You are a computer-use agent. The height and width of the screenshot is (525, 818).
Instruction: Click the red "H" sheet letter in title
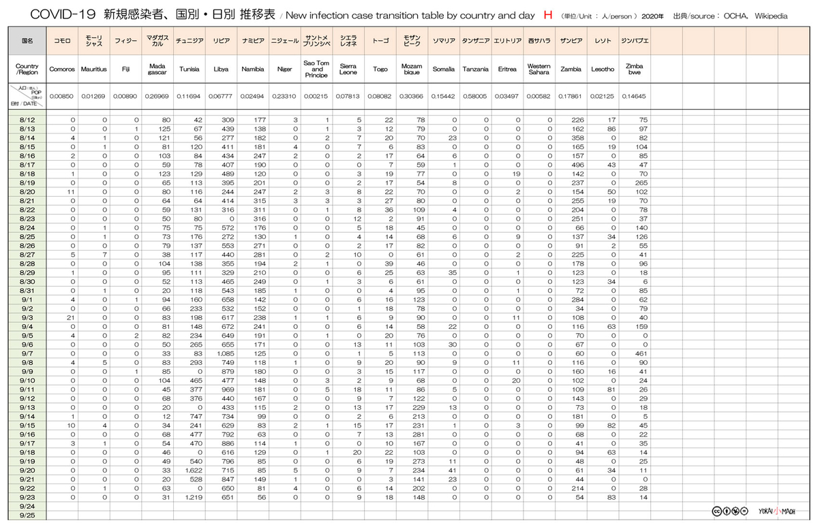(547, 14)
